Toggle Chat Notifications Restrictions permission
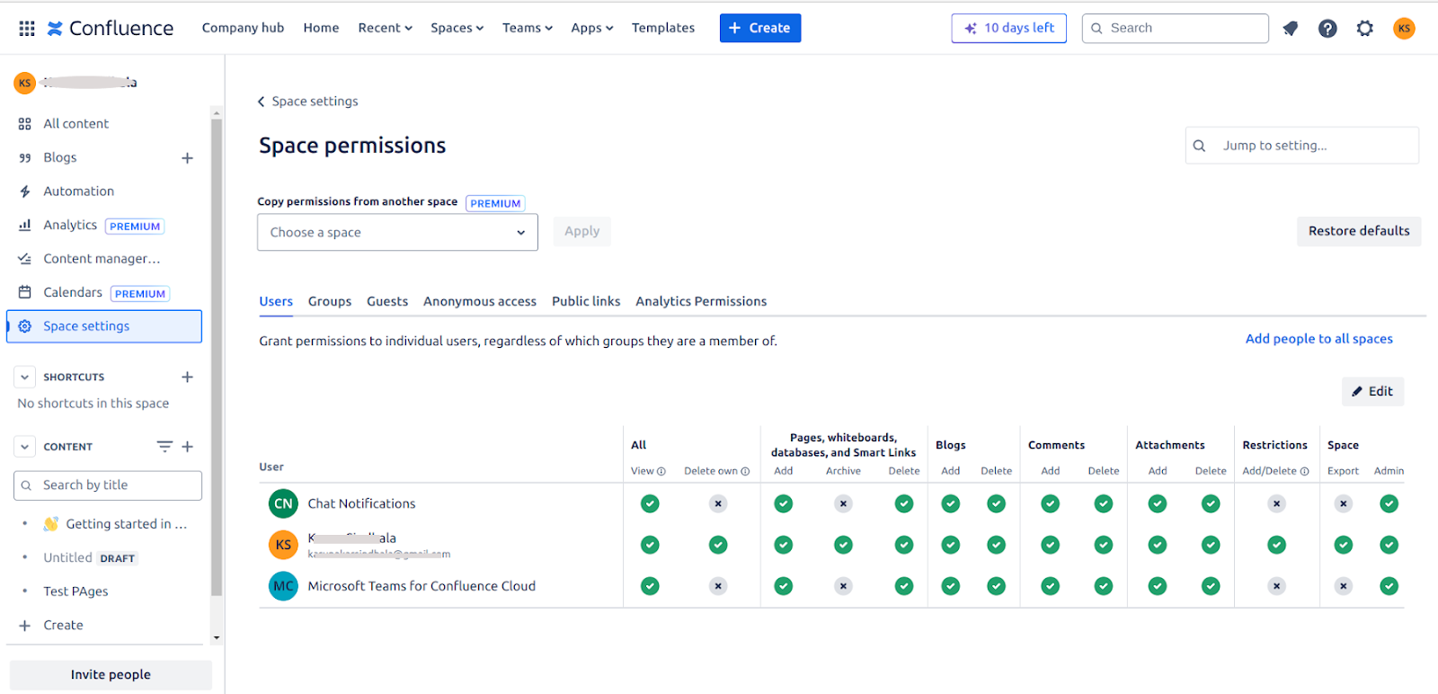1438x694 pixels. [x=1276, y=504]
